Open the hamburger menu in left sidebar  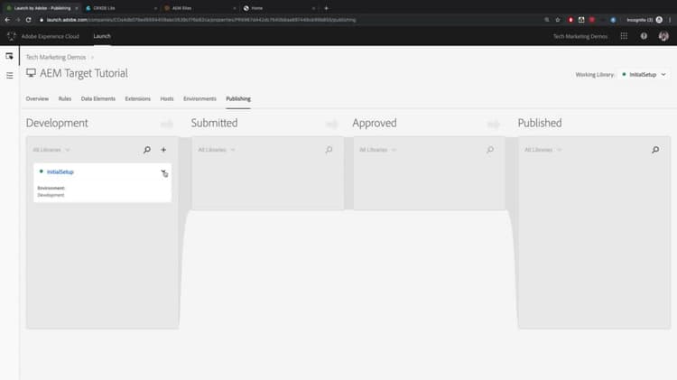pyautogui.click(x=10, y=76)
